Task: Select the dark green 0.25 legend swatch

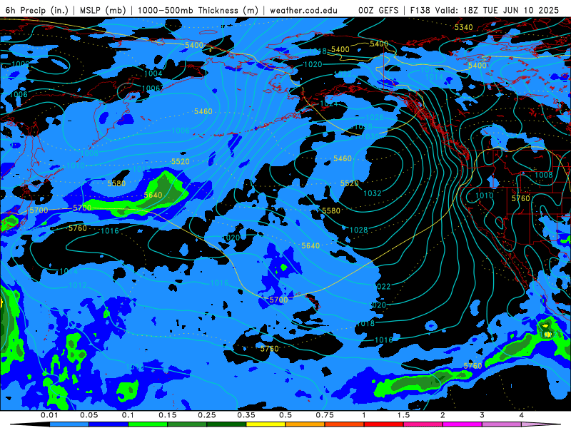Action: [x=226, y=424]
